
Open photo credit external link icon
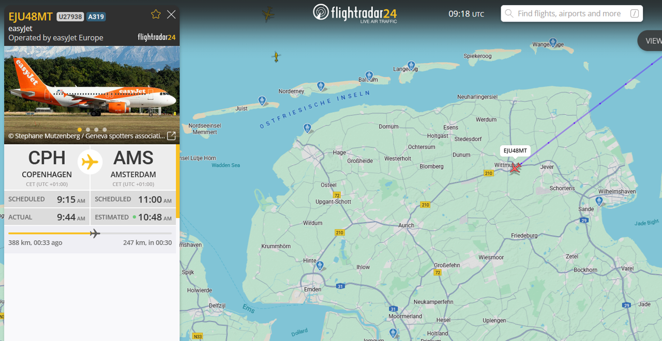(x=171, y=136)
